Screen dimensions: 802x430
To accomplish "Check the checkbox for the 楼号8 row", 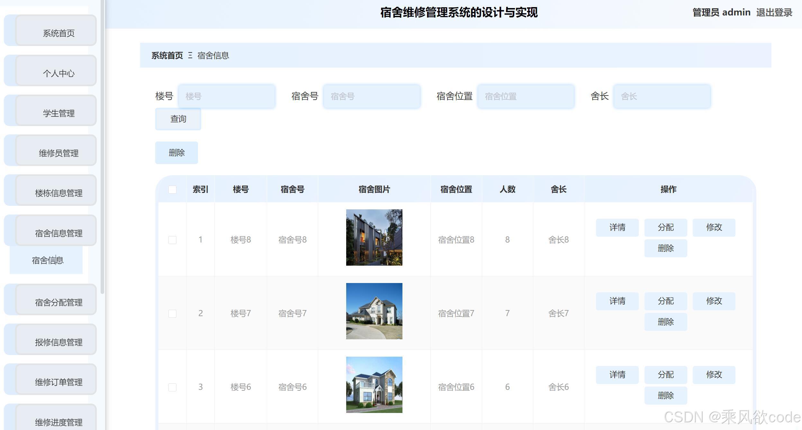I will coord(172,240).
